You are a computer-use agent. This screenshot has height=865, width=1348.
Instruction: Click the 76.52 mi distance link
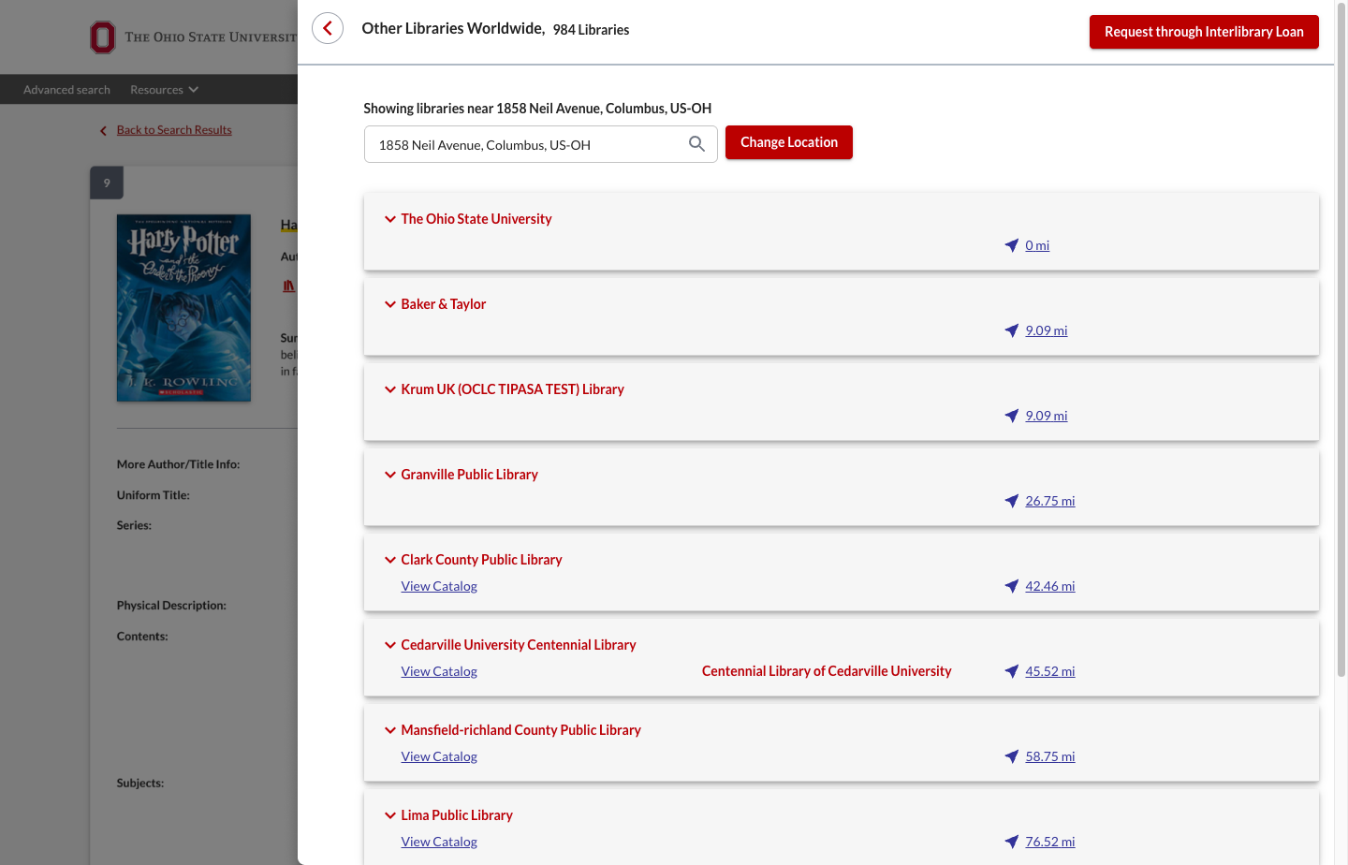(1050, 842)
